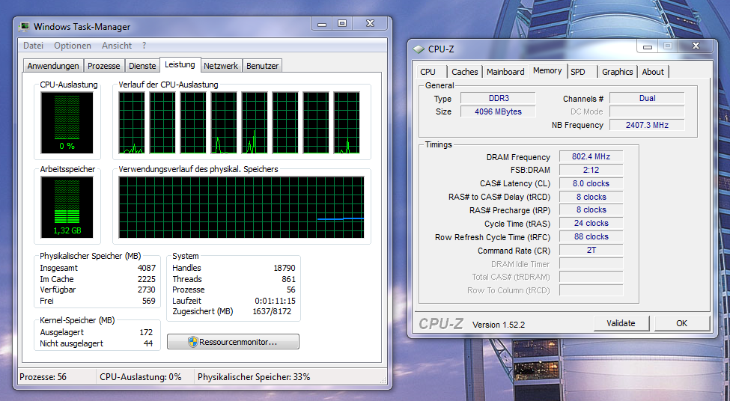This screenshot has height=401, width=730.
Task: Click status bar CPU-Auslastung: 0%
Action: 141,377
